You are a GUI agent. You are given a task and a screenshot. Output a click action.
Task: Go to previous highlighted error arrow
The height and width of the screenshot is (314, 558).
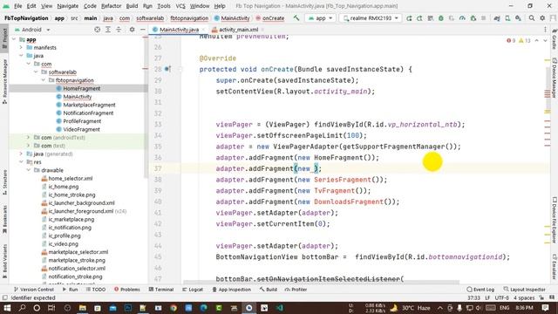pyautogui.click(x=537, y=41)
